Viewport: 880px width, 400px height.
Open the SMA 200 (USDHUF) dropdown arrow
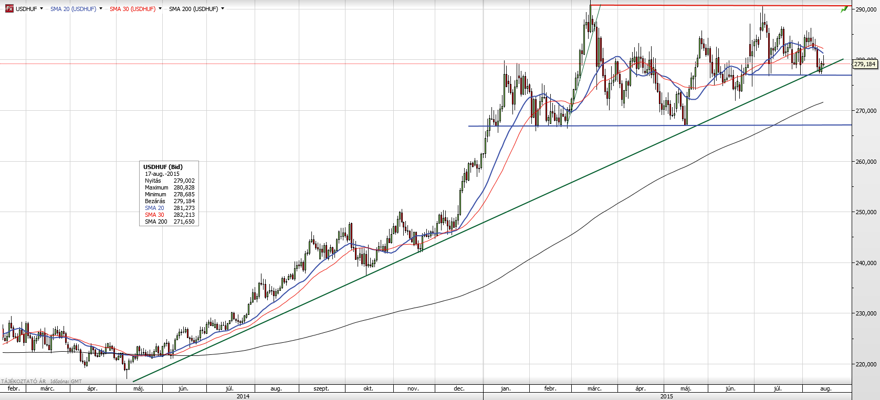tap(223, 9)
